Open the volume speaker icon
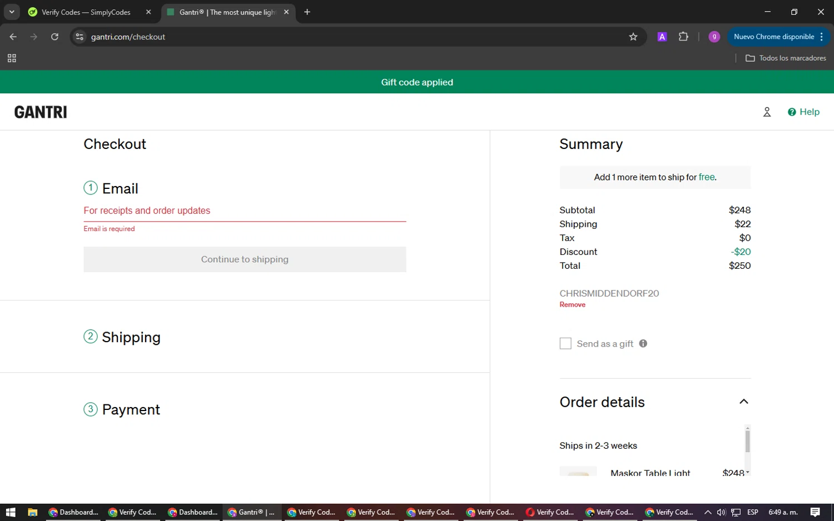This screenshot has width=834, height=521. [721, 512]
